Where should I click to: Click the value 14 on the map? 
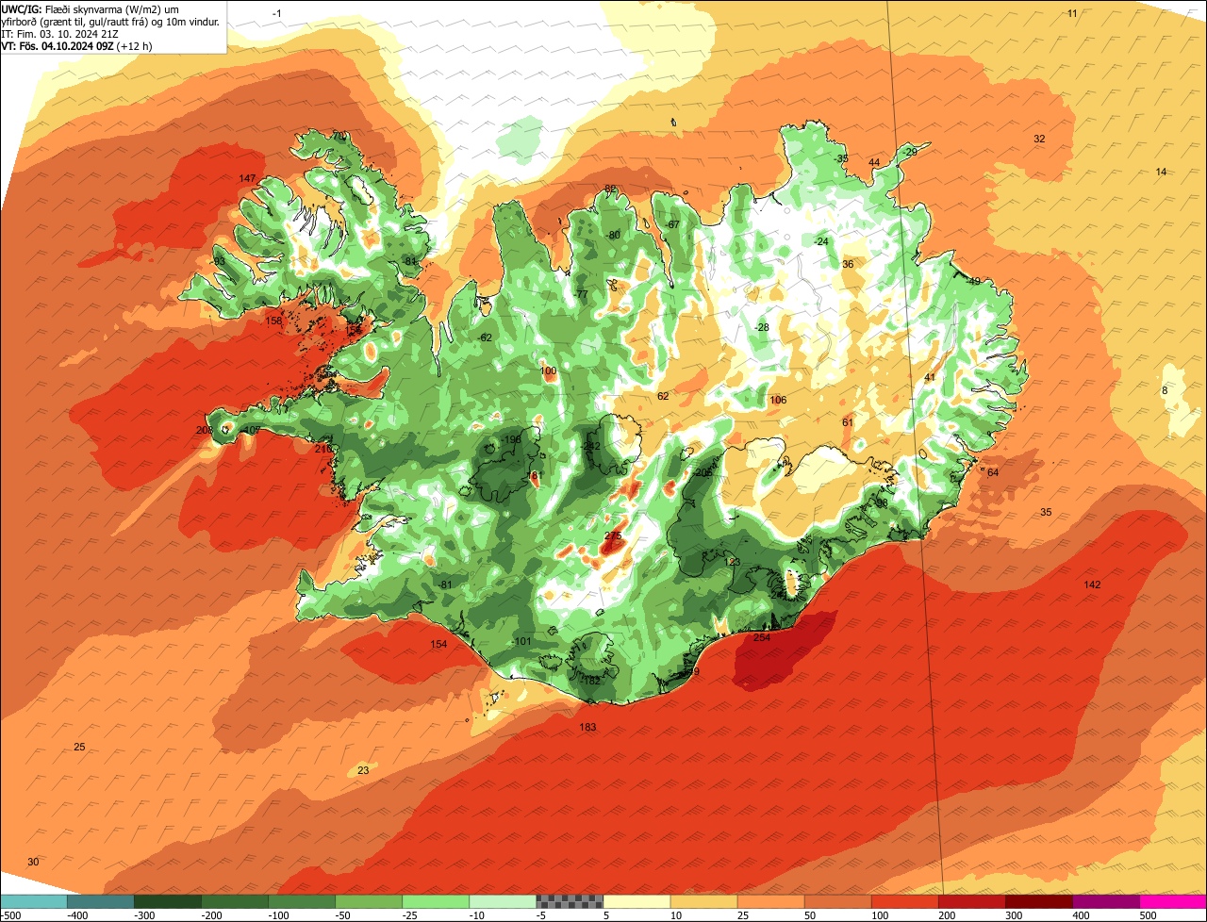tap(1161, 172)
